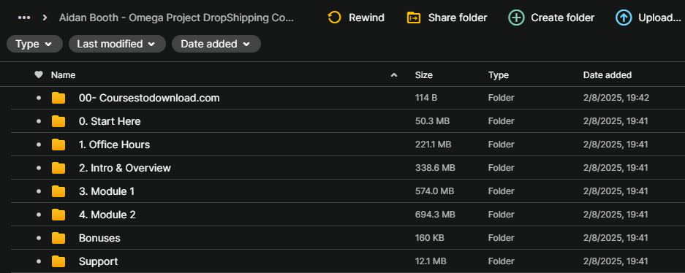Toggle favorite dot on 0. Start Here row
Image resolution: width=685 pixels, height=273 pixels.
pos(39,121)
